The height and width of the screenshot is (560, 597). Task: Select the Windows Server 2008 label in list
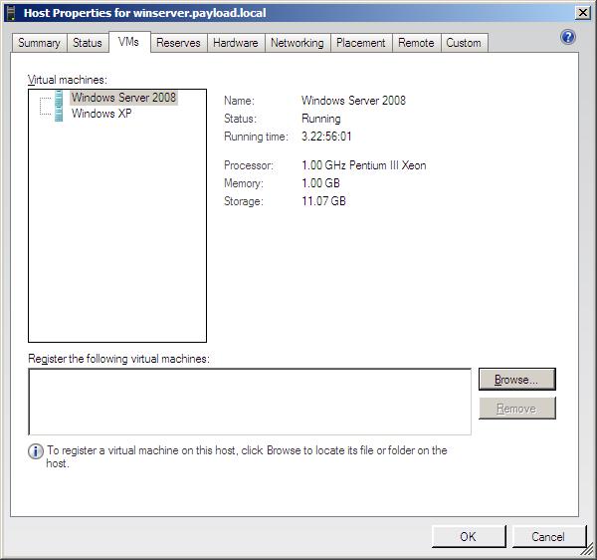123,98
